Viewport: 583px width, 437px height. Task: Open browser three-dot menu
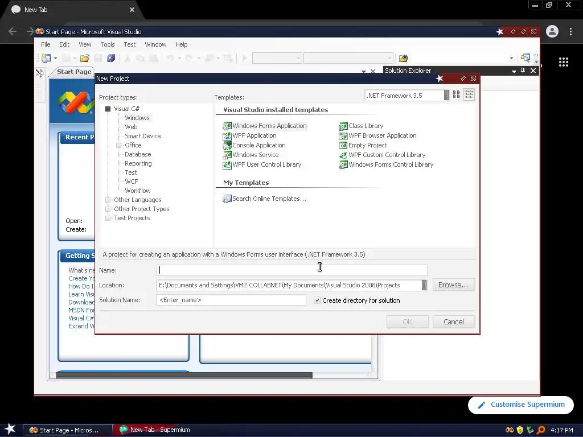[570, 31]
